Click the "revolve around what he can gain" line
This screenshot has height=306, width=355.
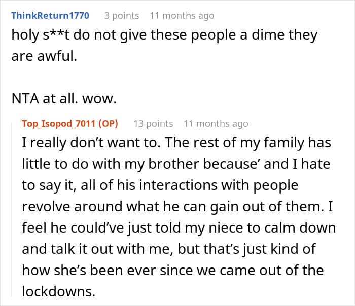177,207
